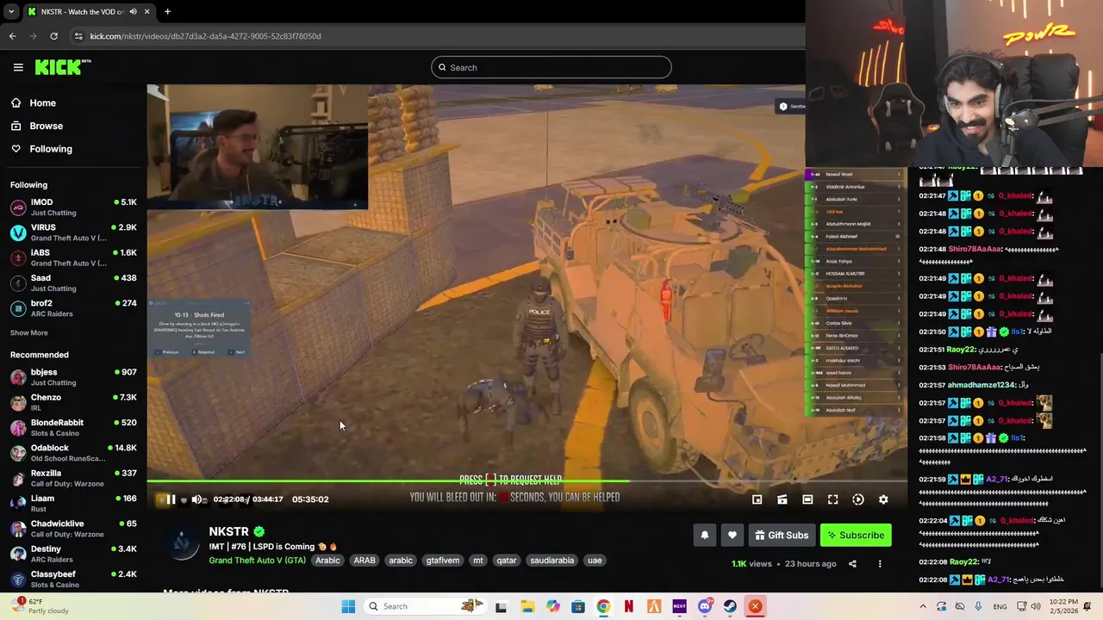The width and height of the screenshot is (1103, 620).
Task: Reload the page in browser
Action: tap(53, 36)
